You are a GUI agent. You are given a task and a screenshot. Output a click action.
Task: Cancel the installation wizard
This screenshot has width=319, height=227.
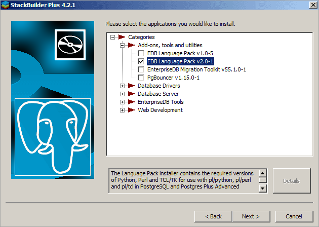coord(294,216)
